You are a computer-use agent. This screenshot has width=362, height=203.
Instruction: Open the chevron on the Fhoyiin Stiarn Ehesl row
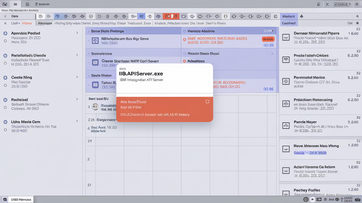click(x=272, y=54)
